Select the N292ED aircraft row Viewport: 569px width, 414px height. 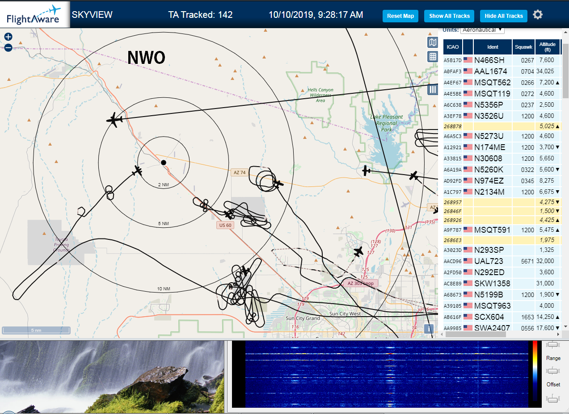coord(502,272)
